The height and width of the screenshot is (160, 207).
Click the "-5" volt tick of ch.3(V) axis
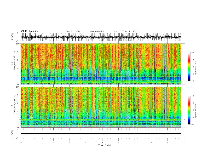pos(18,138)
